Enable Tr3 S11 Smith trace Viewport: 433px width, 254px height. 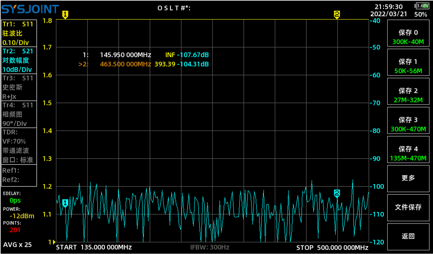(19, 87)
